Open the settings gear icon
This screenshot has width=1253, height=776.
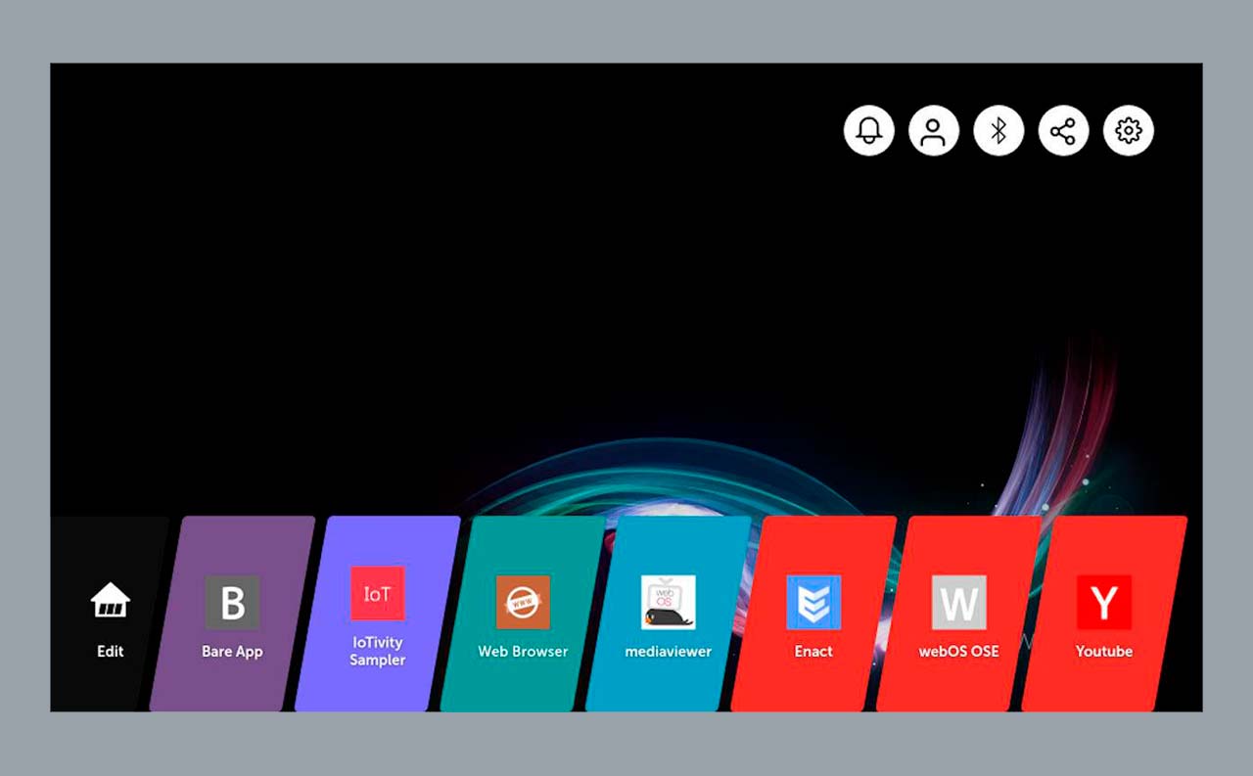click(x=1129, y=130)
